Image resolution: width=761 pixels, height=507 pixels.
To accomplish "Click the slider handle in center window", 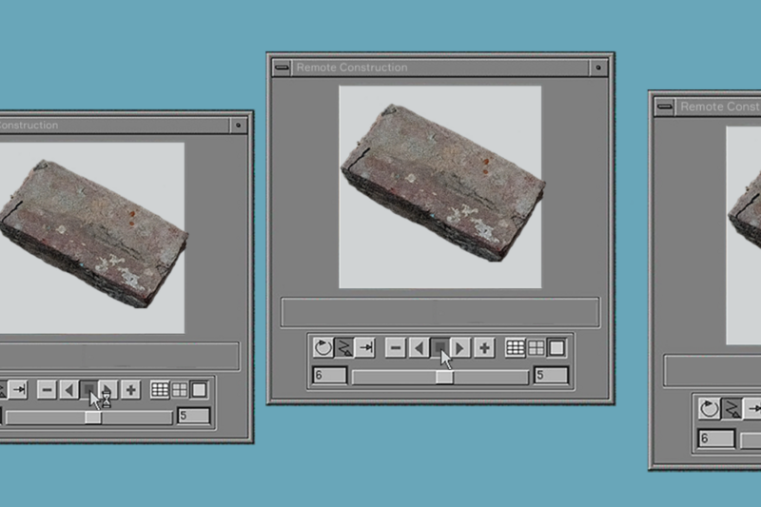I will click(x=443, y=377).
